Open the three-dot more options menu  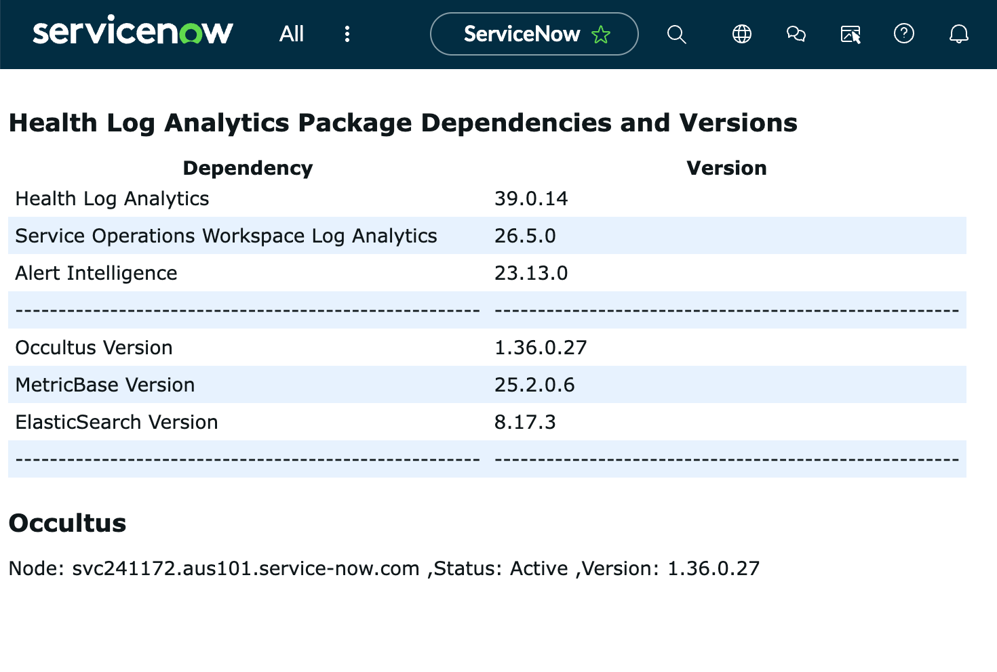tap(347, 34)
